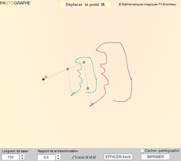Viewport: 181px width, 161px height.
Task: Click the IMPRIMER button
Action: (x=155, y=157)
